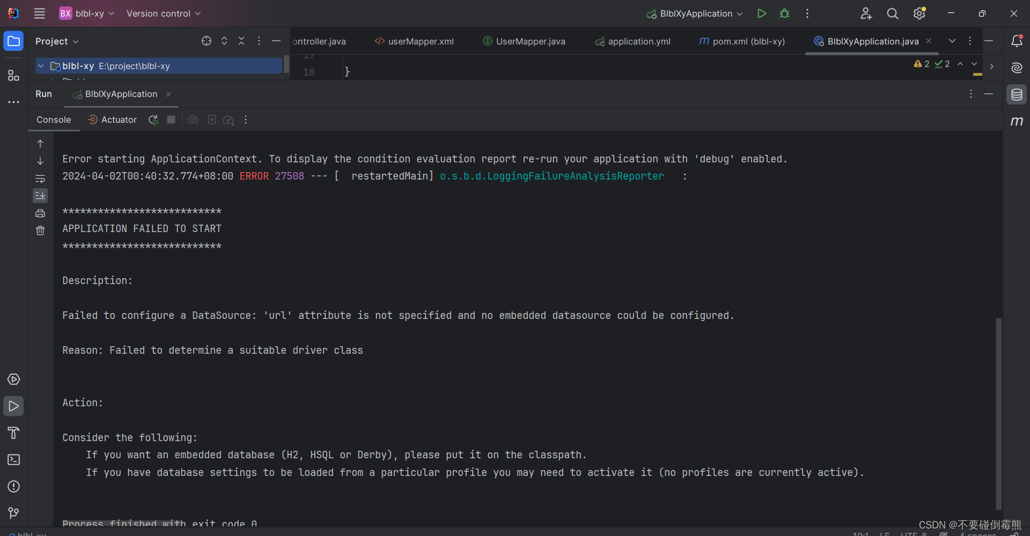
Task: Open notifications bell
Action: [1017, 41]
